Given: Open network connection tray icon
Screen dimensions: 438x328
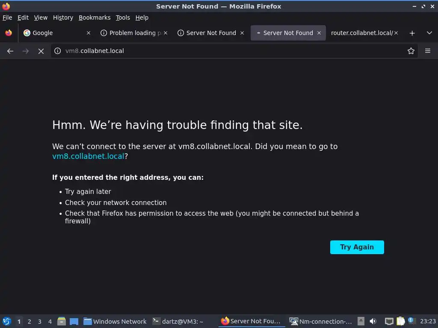Looking at the screenshot, I should (389, 321).
